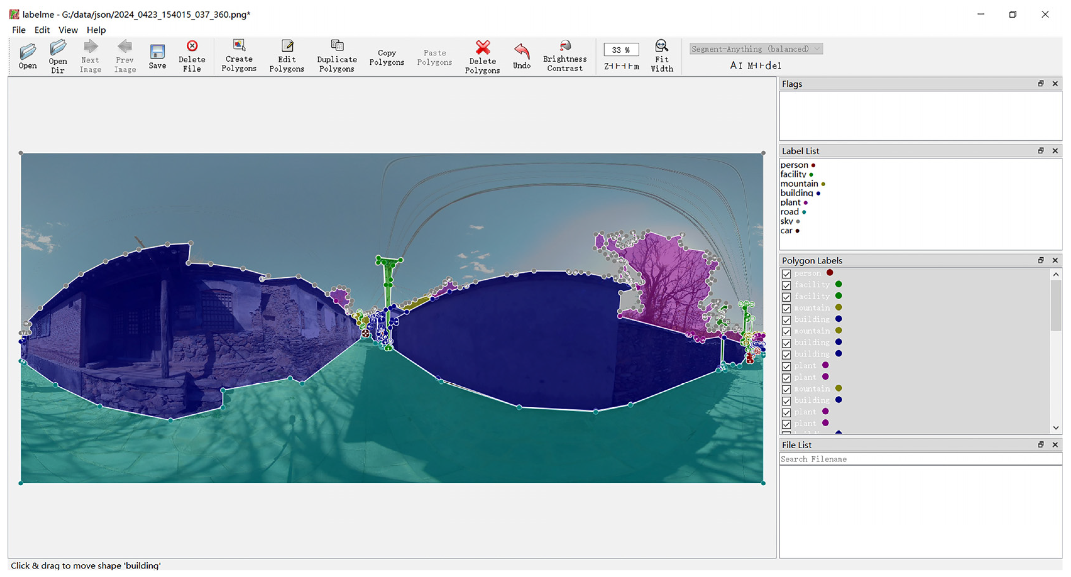Undo the last action
Image resolution: width=1071 pixels, height=577 pixels.
(x=521, y=52)
